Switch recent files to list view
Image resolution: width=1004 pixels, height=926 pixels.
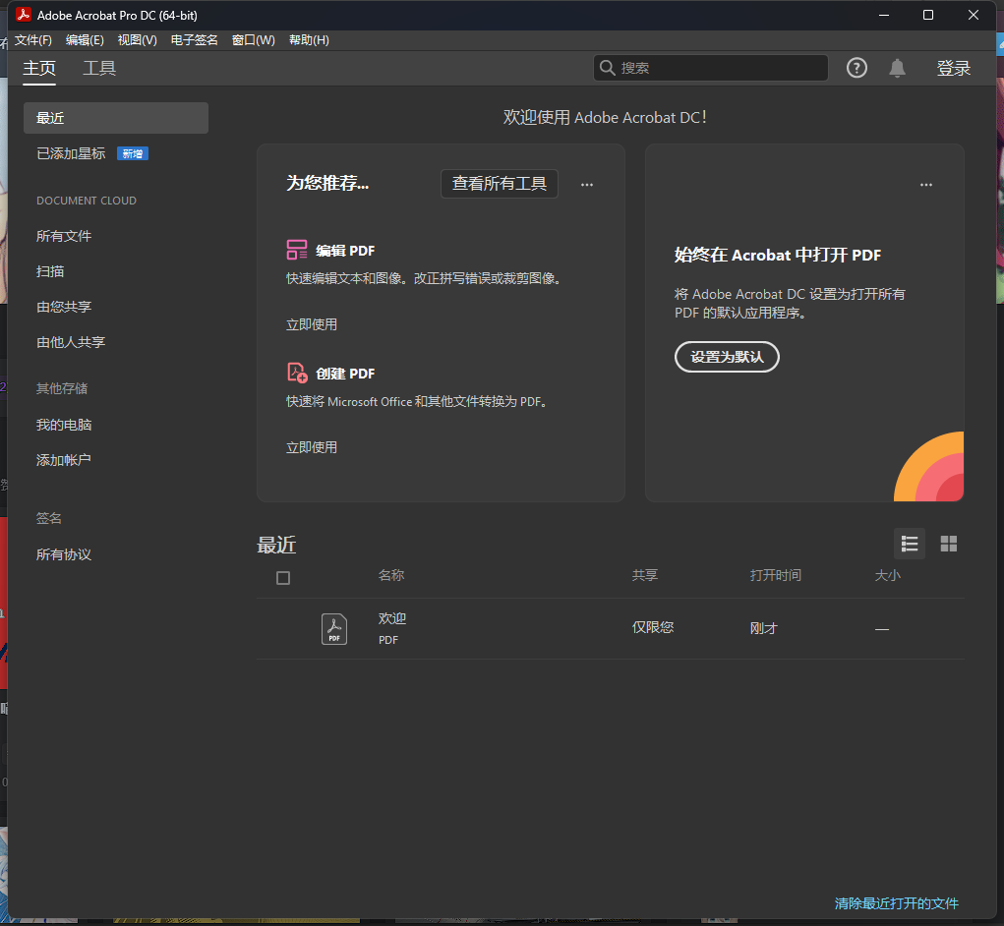click(909, 543)
